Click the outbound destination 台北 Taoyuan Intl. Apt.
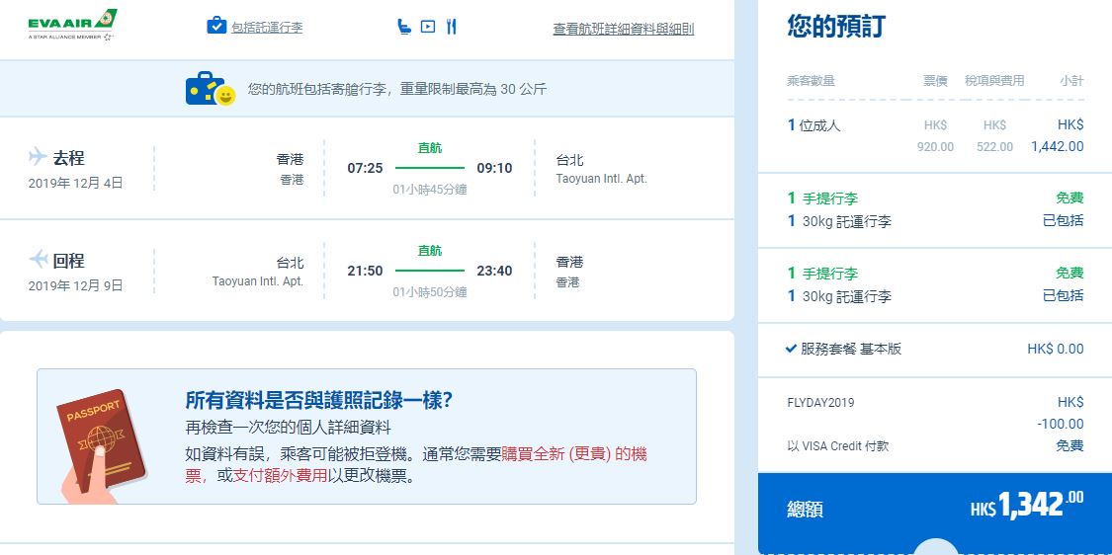This screenshot has width=1112, height=555. (601, 169)
